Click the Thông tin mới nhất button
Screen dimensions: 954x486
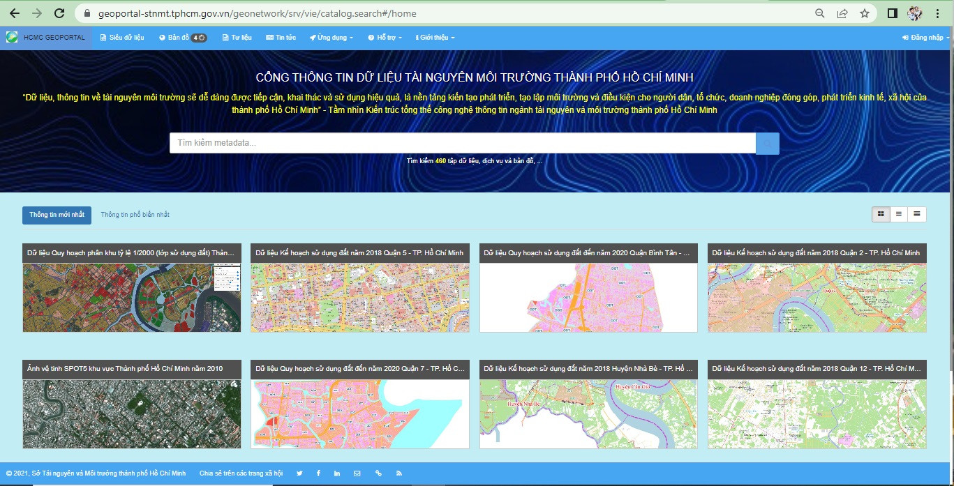57,215
